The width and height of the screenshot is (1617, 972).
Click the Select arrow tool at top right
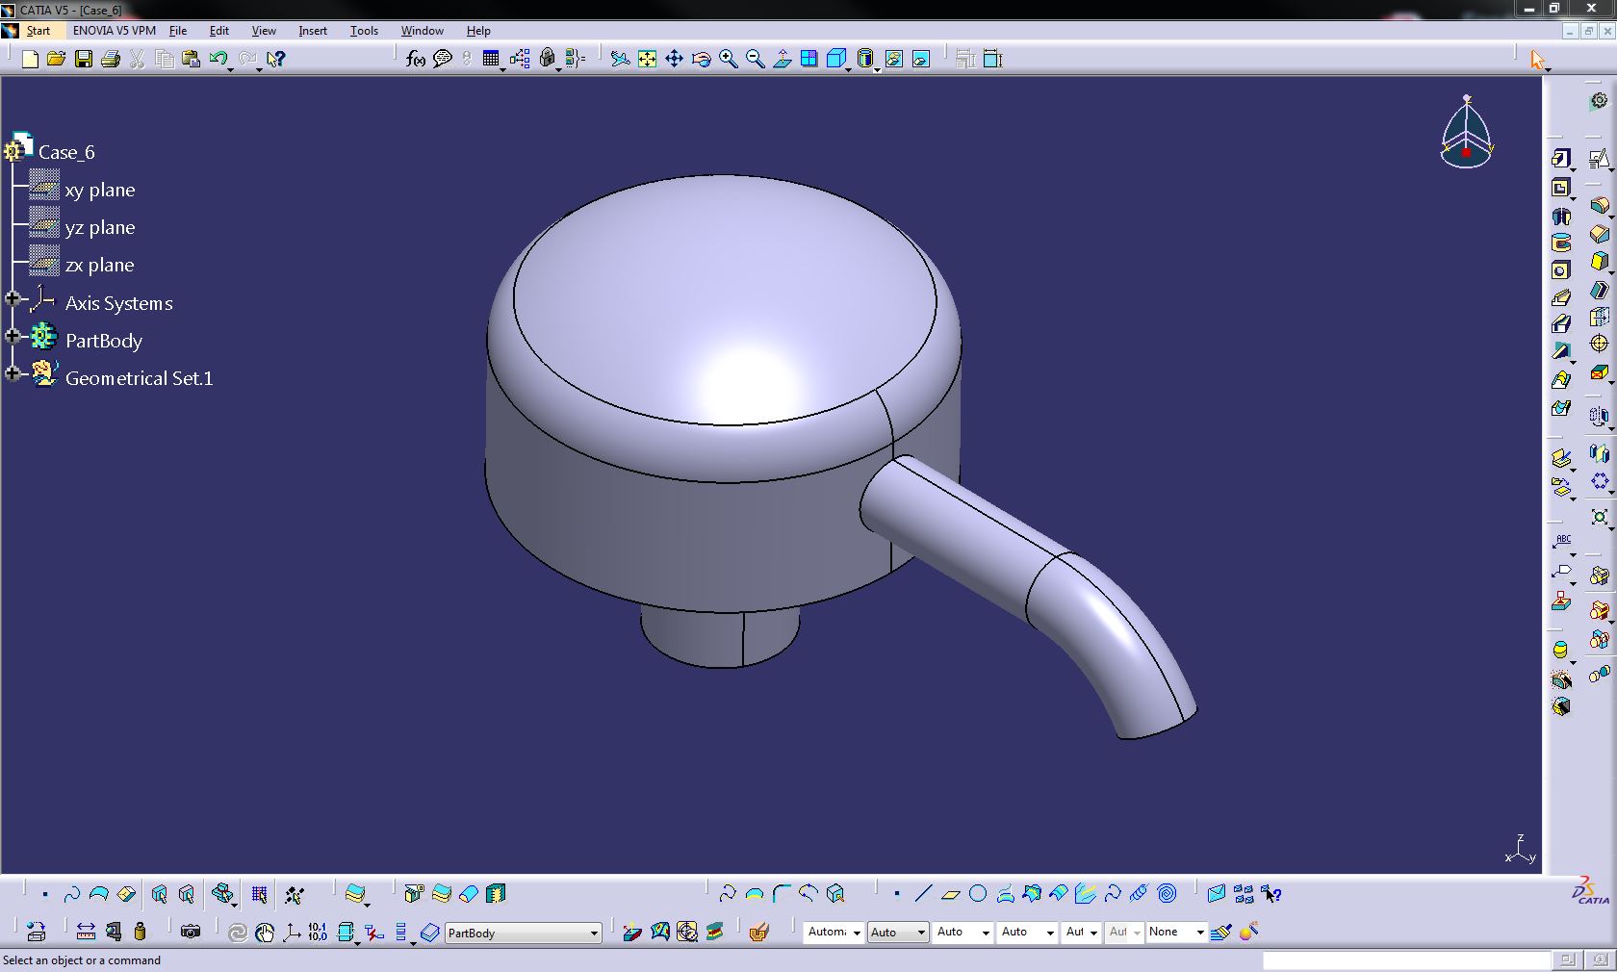pos(1537,60)
